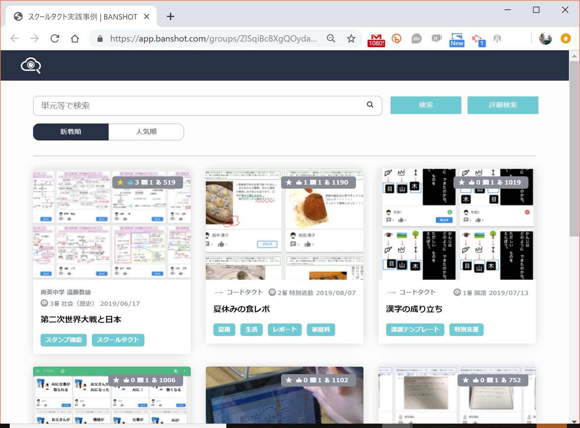
Task: Click the star on the 第二次世界大戦と日本 card
Action: coord(120,182)
